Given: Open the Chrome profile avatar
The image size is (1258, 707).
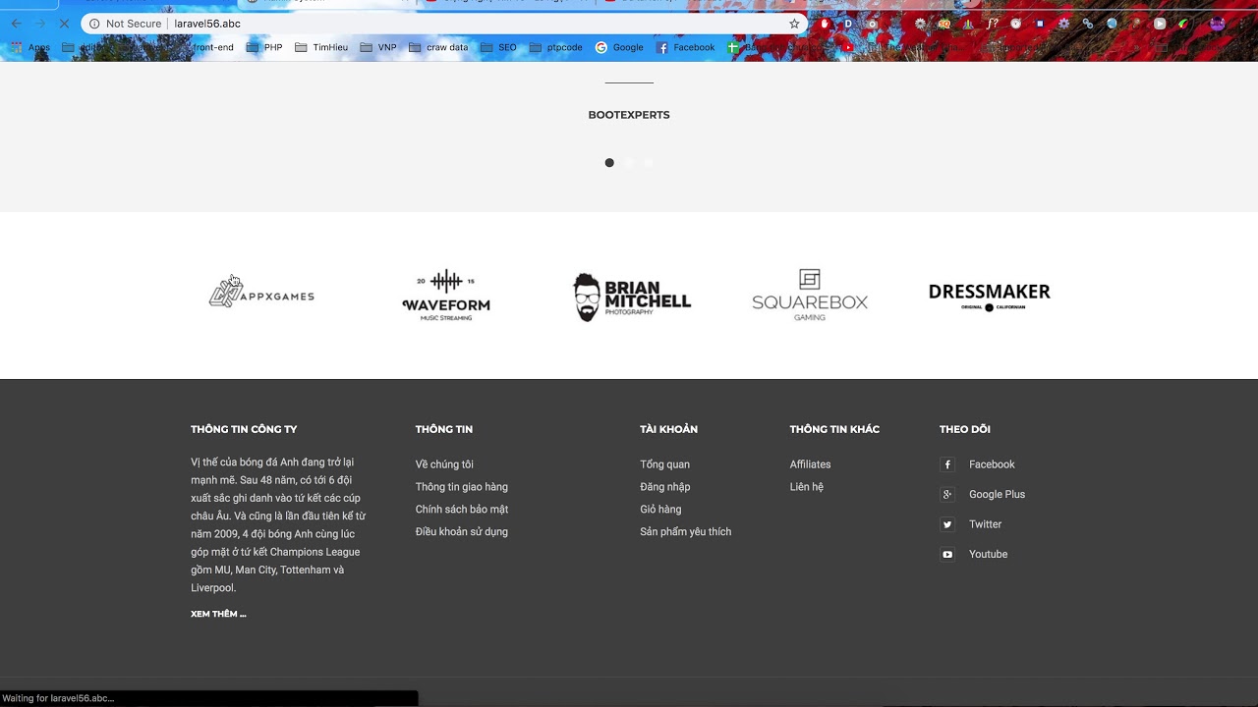Looking at the screenshot, I should pyautogui.click(x=1218, y=24).
